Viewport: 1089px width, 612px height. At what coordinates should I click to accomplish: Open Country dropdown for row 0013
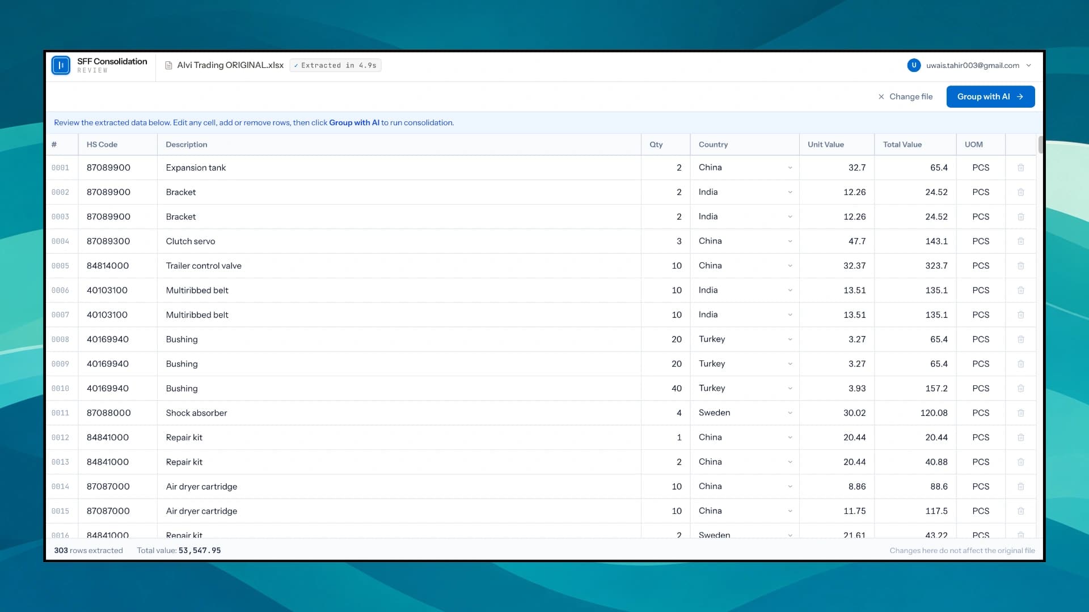(x=745, y=462)
